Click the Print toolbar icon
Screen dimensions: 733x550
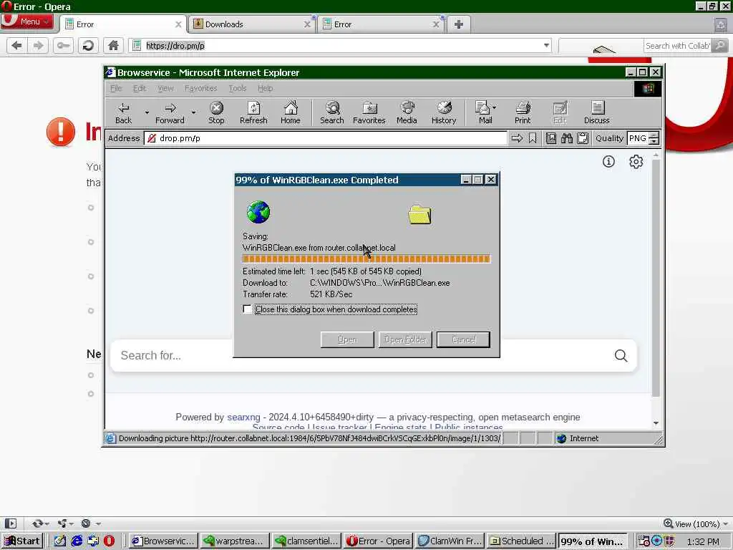[x=523, y=112]
